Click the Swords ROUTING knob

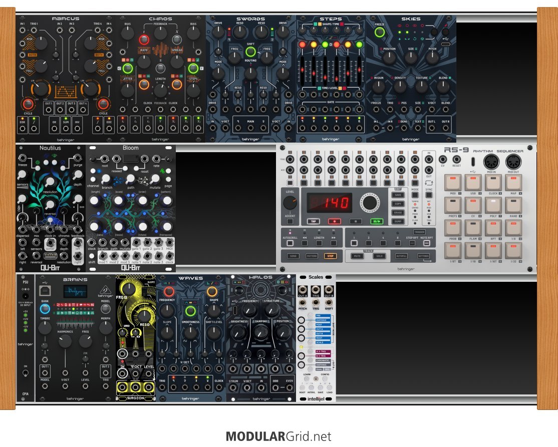pos(250,73)
